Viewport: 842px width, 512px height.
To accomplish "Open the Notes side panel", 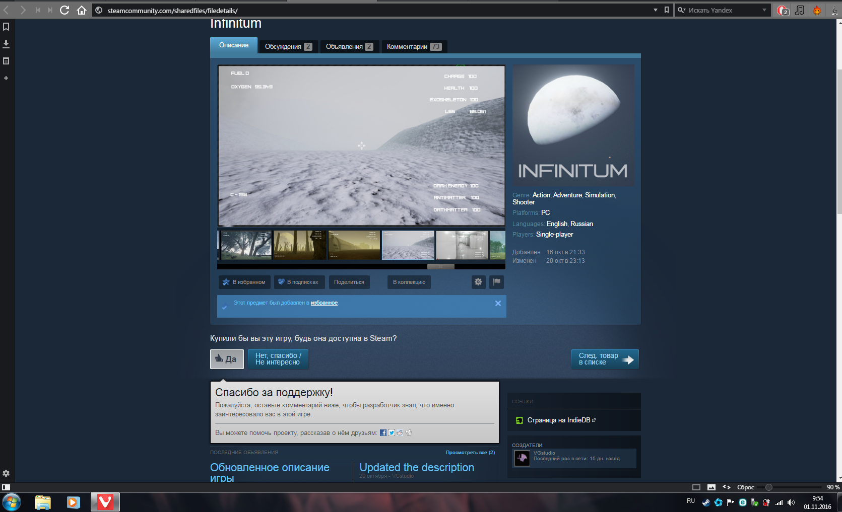I will click(x=6, y=61).
